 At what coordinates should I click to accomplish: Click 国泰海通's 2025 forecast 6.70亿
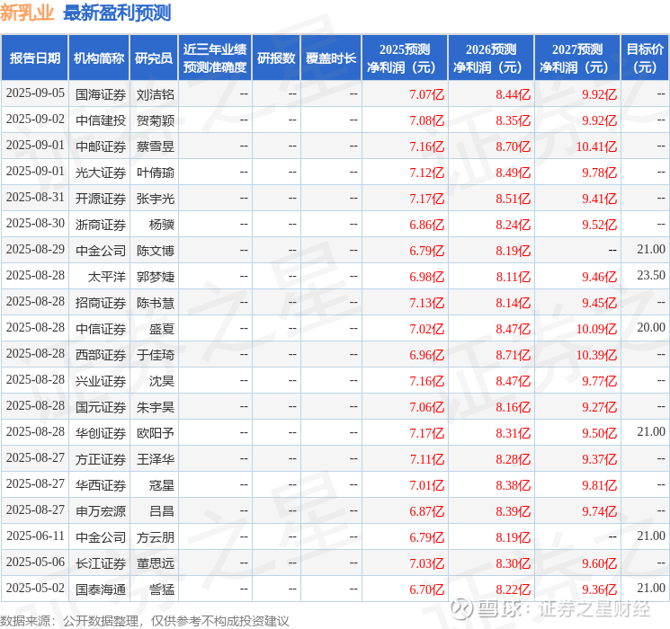(427, 589)
